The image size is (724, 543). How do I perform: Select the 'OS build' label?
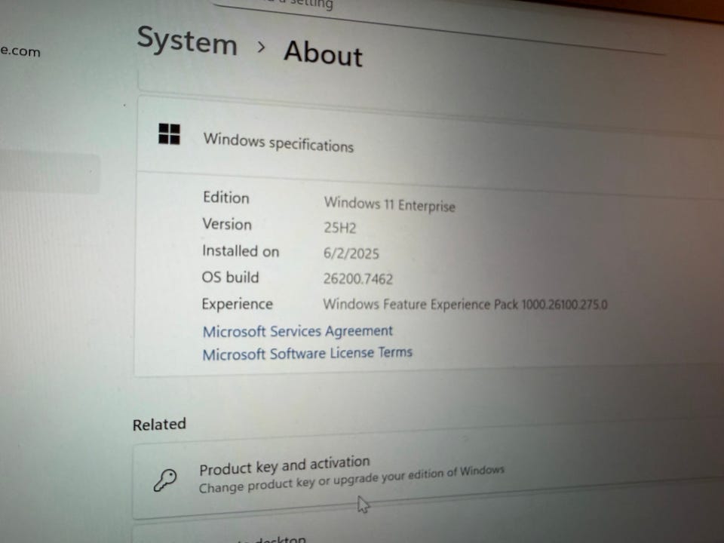click(230, 277)
